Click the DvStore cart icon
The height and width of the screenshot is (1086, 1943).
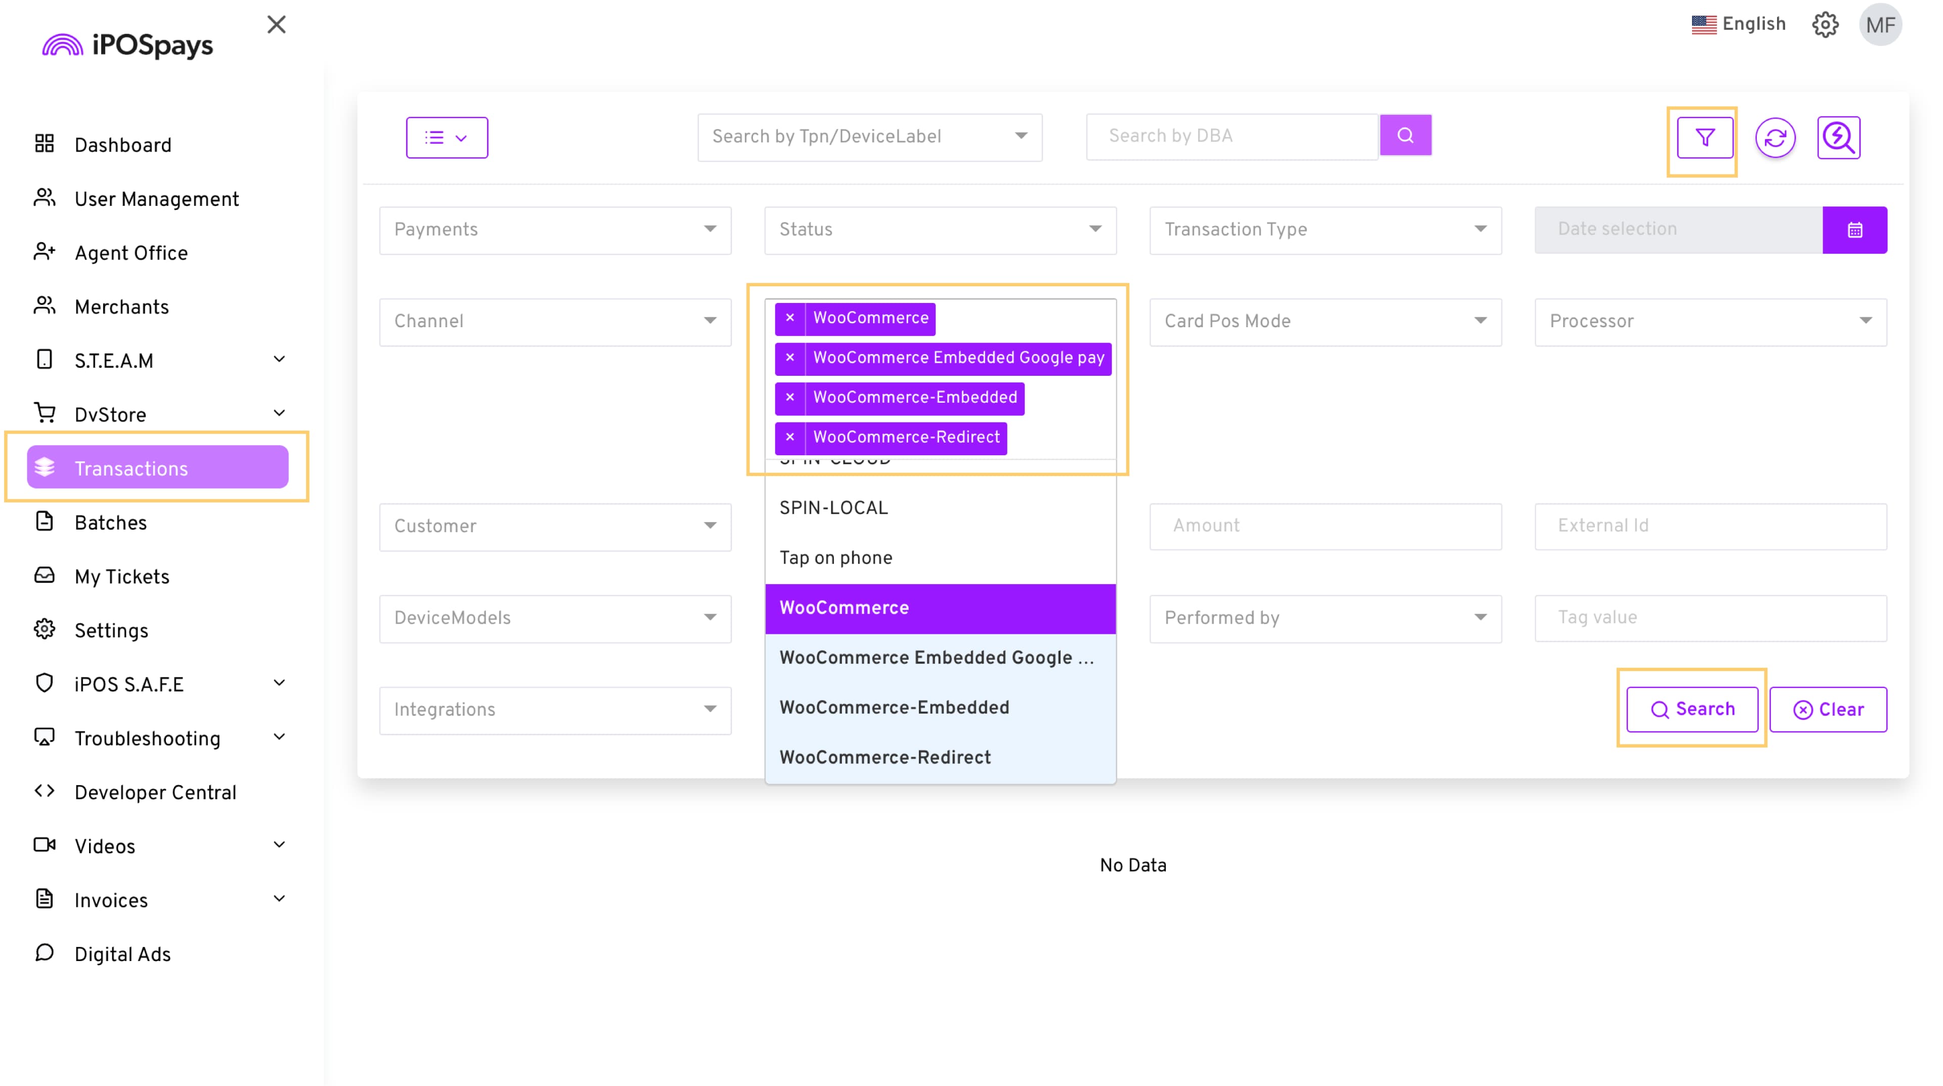45,413
